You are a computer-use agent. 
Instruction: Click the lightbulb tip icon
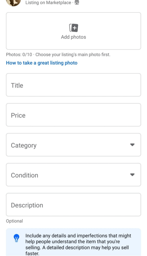(x=16, y=238)
